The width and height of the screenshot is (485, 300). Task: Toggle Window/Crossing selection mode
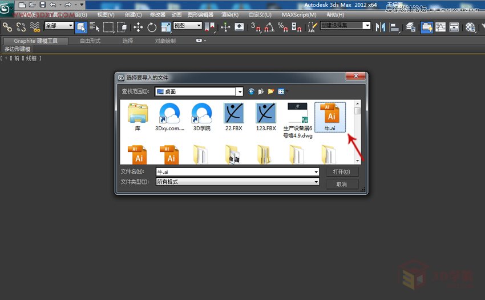(x=122, y=27)
